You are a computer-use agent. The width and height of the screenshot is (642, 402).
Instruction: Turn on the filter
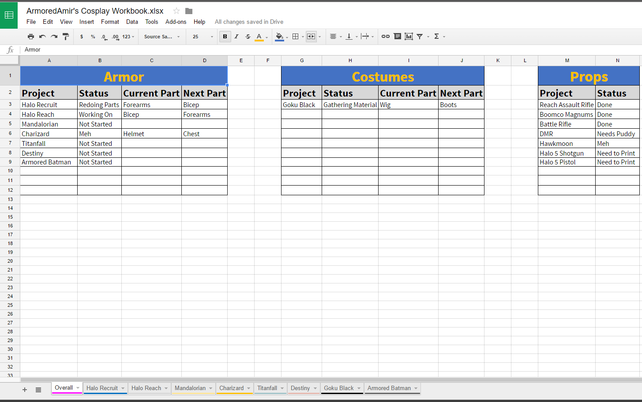(x=420, y=37)
